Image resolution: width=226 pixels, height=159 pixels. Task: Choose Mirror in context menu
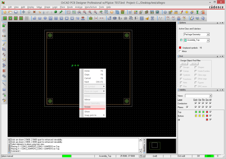[x=94, y=100]
